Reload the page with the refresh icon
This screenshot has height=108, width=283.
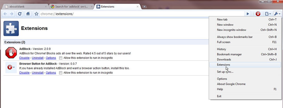20,14
